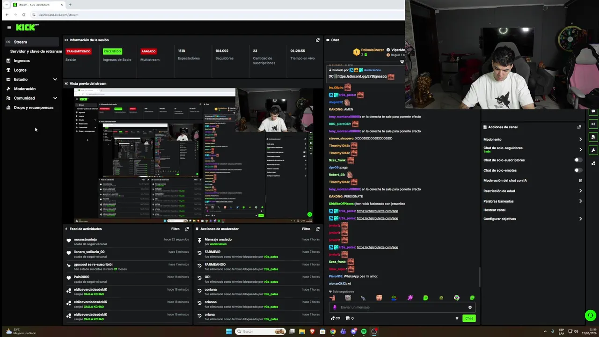Open Google Chrome from the taskbar

(x=333, y=331)
